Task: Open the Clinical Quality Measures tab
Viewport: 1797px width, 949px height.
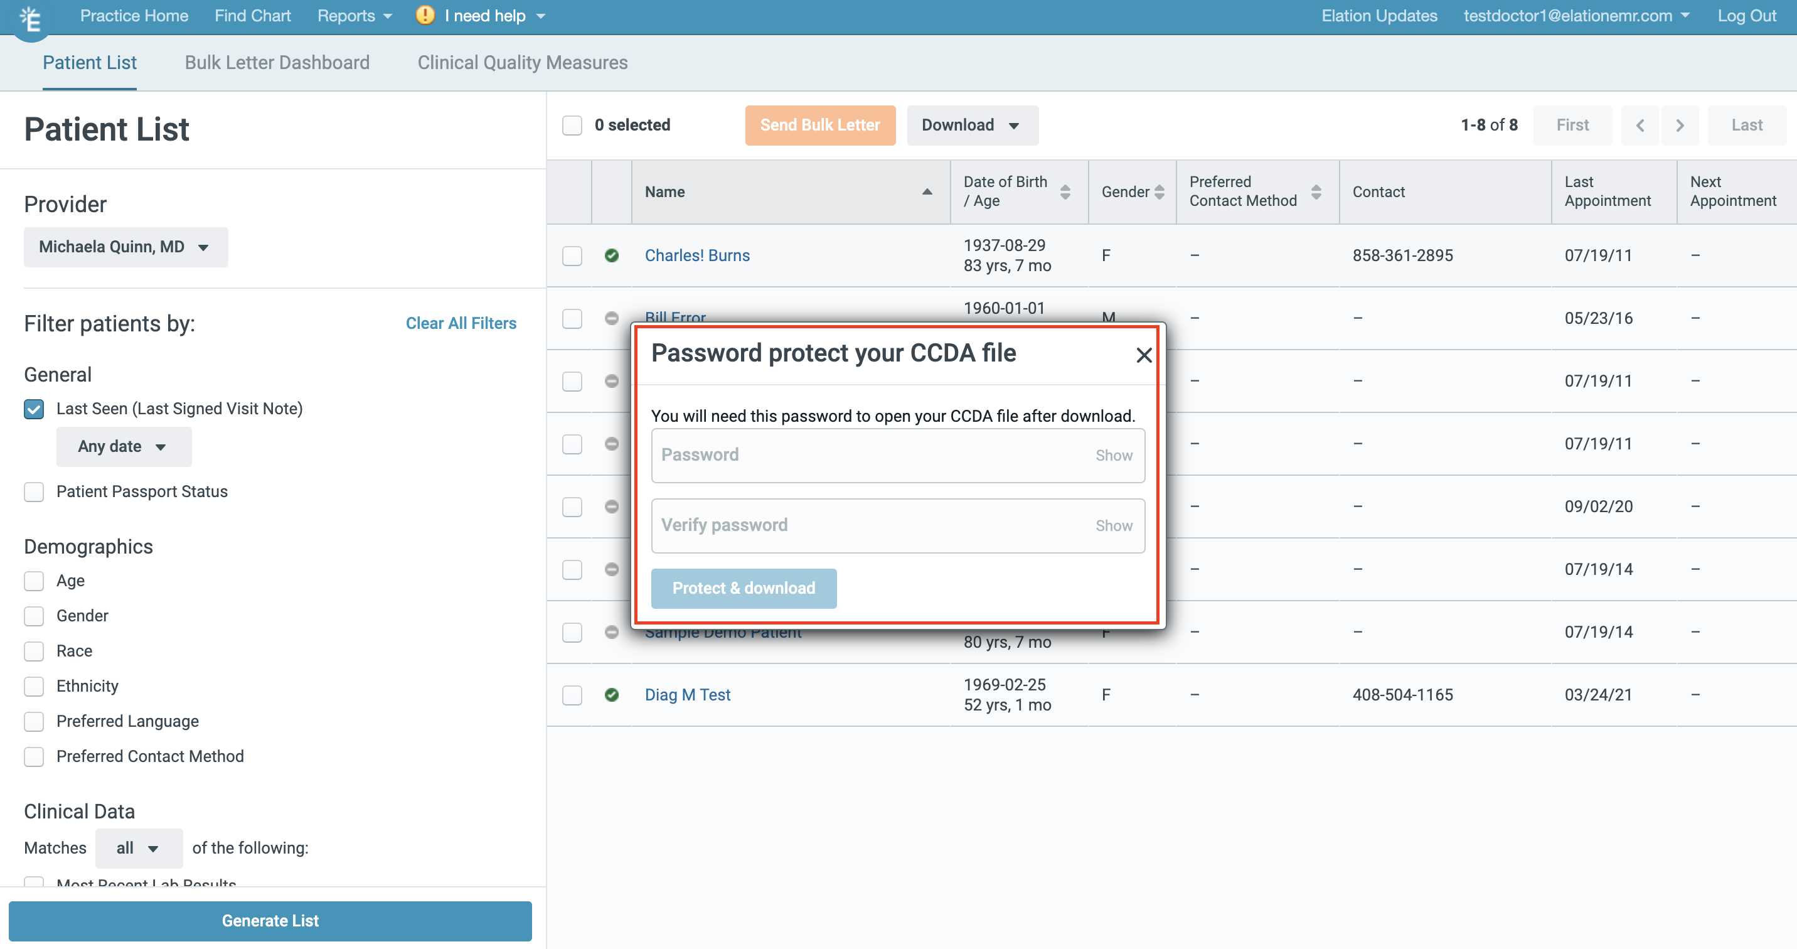Action: (523, 63)
